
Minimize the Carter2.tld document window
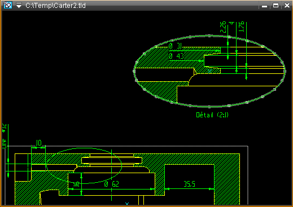pos(264,6)
